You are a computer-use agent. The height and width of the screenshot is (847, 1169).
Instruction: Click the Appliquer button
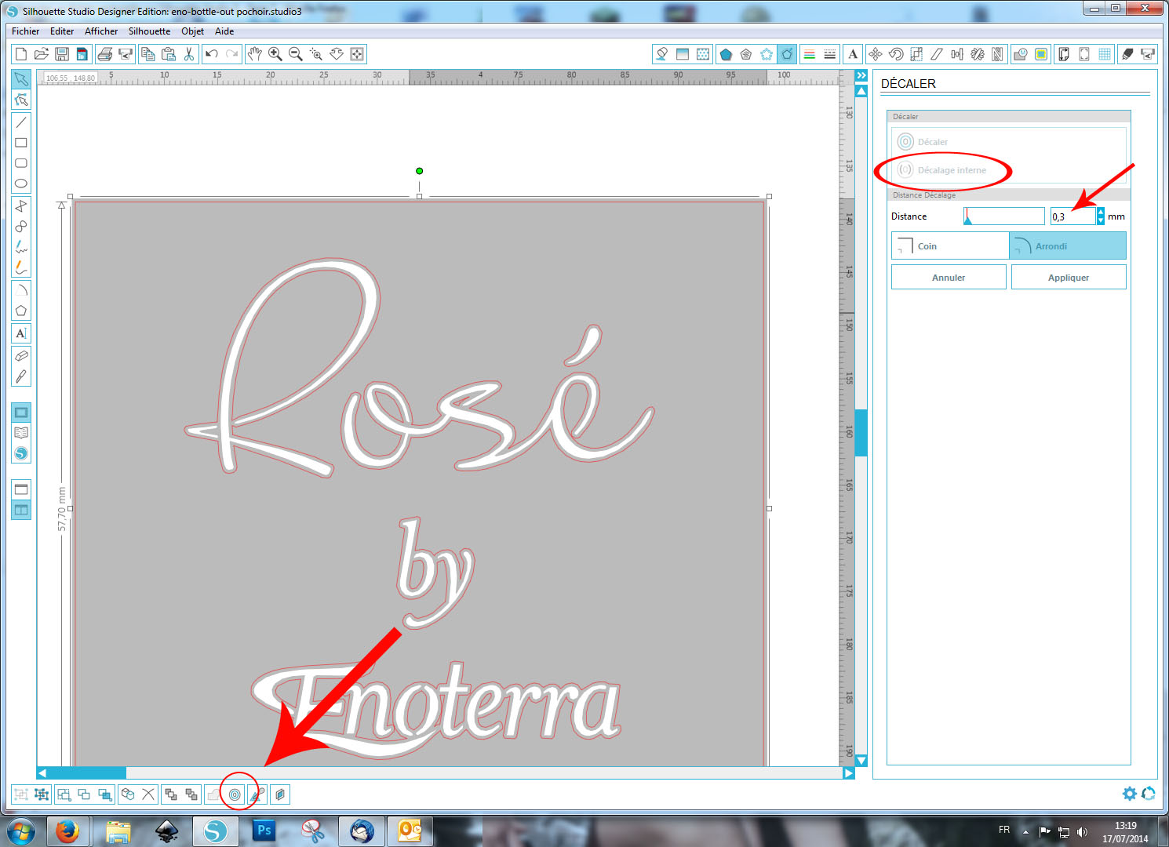(1069, 277)
